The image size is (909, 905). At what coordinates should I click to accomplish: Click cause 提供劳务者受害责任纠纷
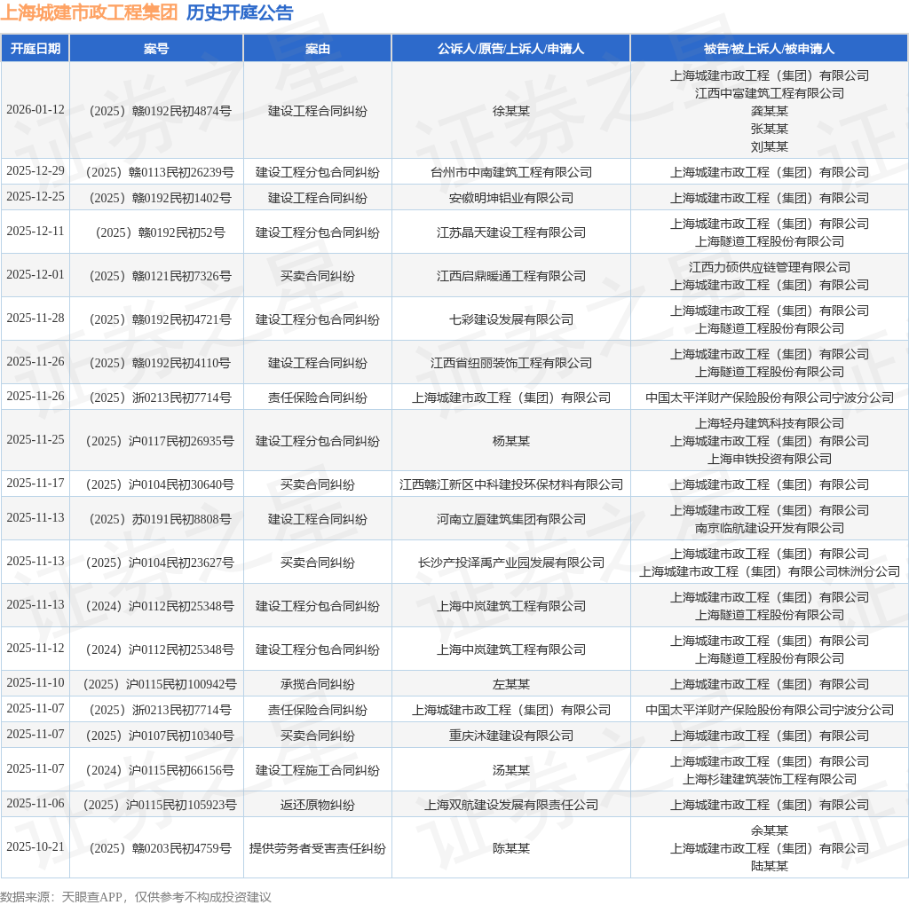[317, 848]
